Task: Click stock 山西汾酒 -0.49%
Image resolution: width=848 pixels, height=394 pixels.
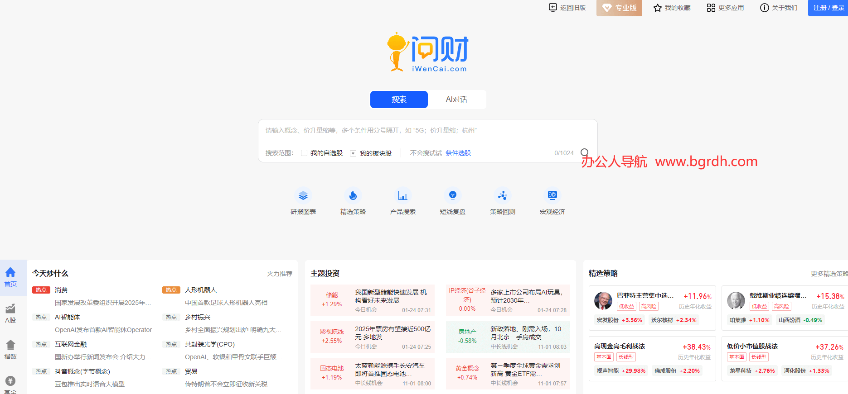Action: tap(800, 320)
